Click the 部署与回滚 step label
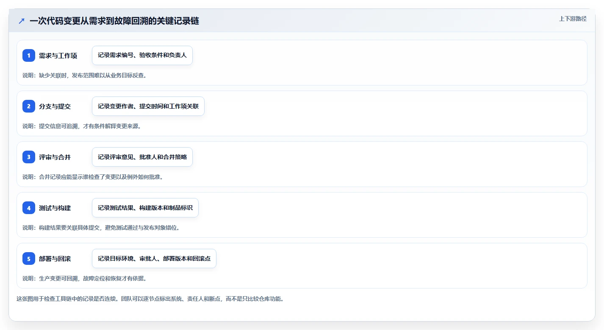Screen dimensions: 604x330 click(55, 258)
